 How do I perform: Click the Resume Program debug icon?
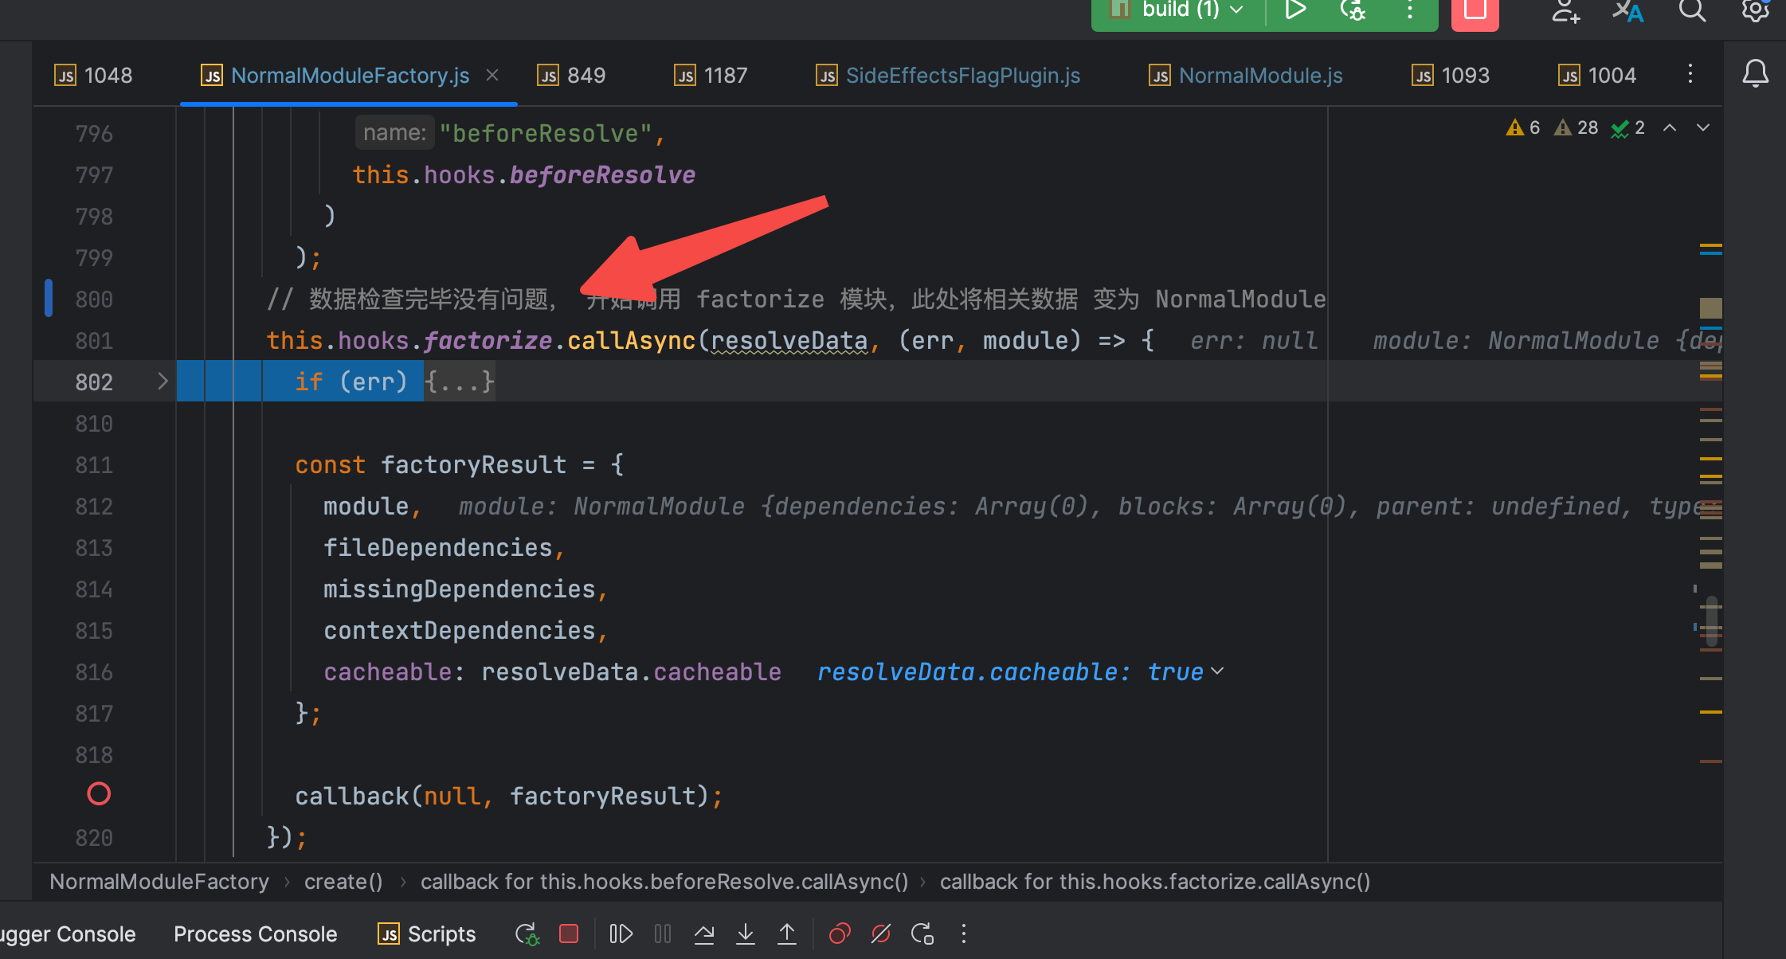pos(621,934)
